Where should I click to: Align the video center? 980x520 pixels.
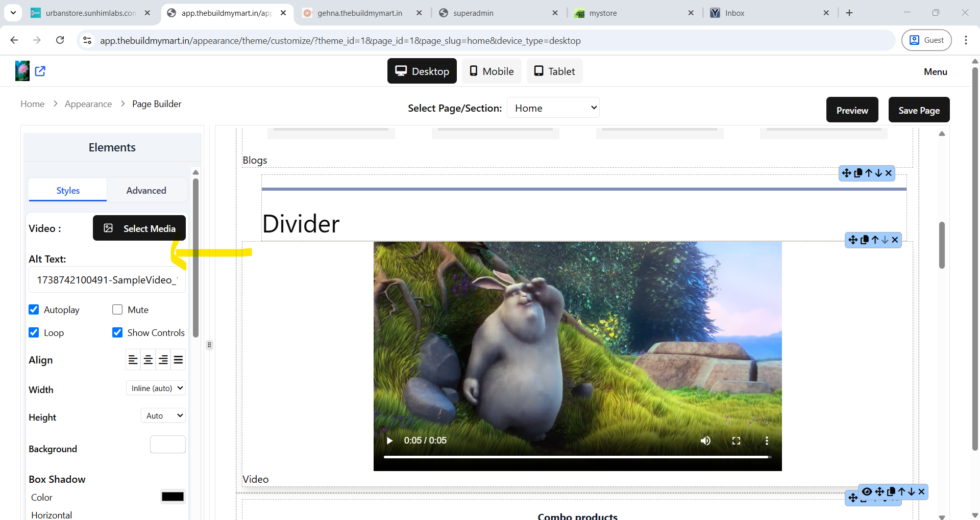coord(148,360)
